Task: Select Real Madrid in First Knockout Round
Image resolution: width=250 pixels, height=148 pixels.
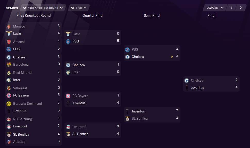Action: pos(22,73)
